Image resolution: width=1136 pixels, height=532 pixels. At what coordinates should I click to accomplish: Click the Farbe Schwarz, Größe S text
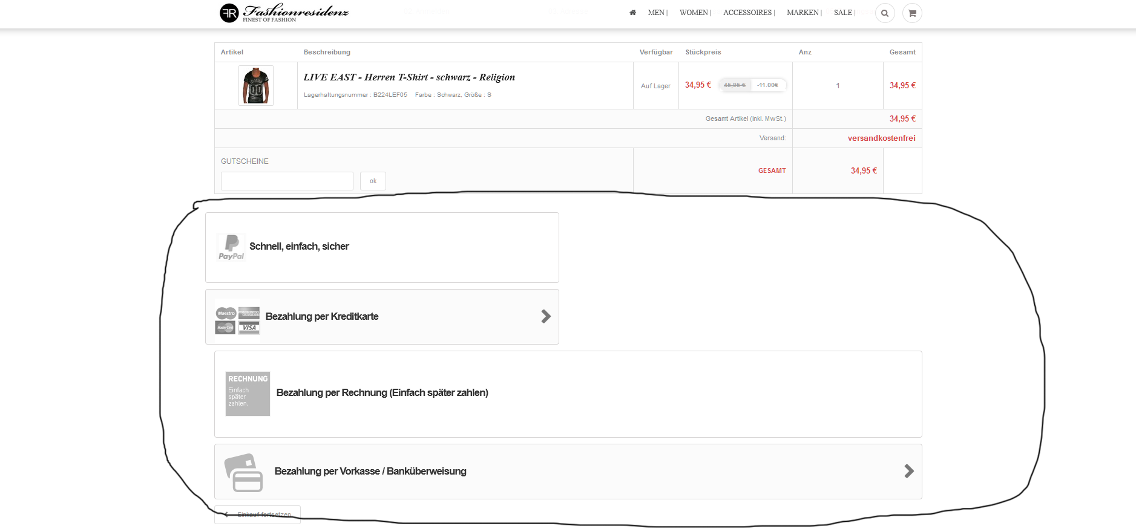click(453, 95)
